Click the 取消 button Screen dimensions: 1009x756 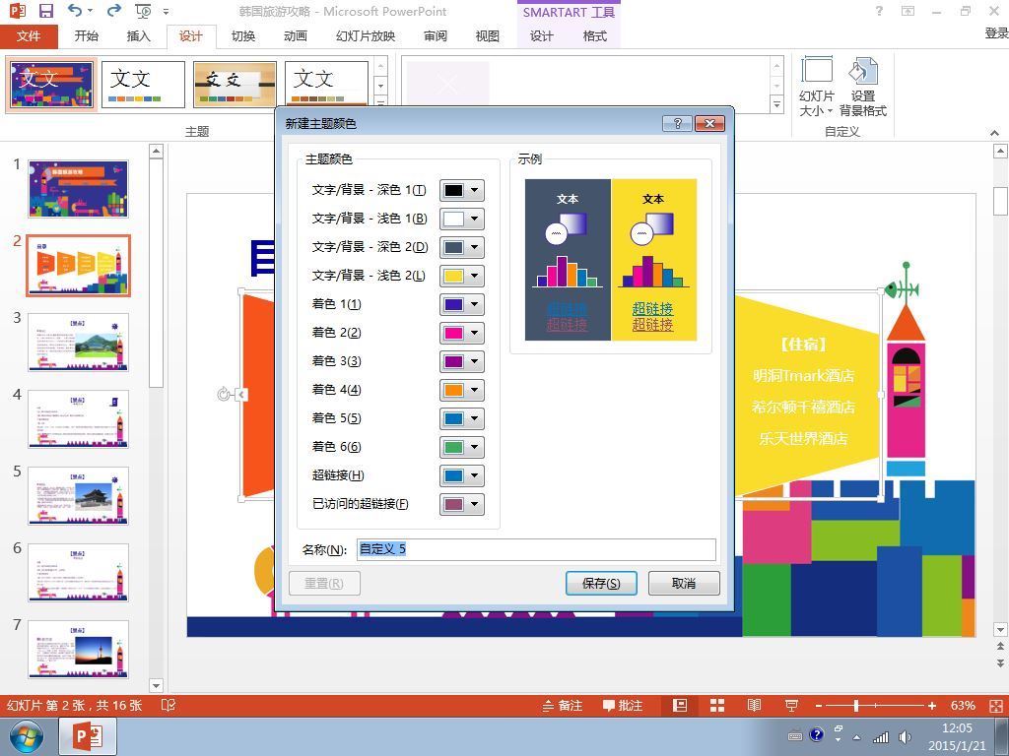684,583
